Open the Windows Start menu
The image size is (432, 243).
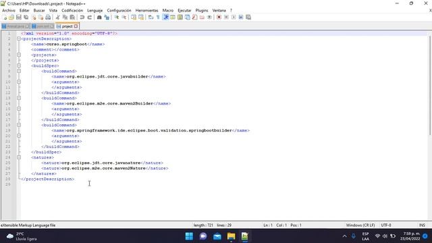[x=189, y=236]
